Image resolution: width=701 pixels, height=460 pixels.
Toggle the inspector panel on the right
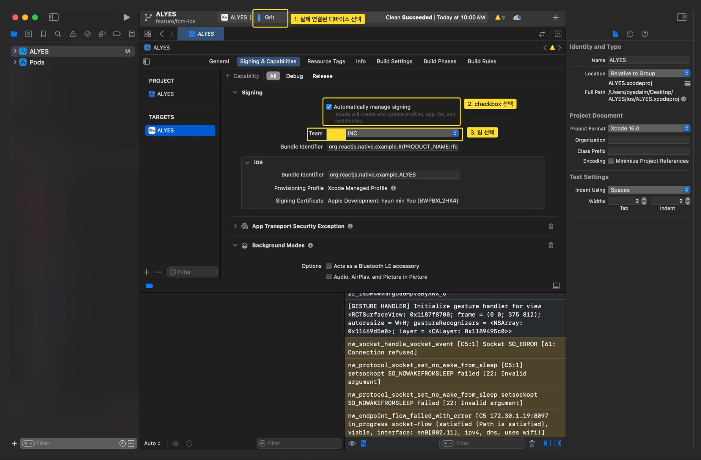coord(682,17)
